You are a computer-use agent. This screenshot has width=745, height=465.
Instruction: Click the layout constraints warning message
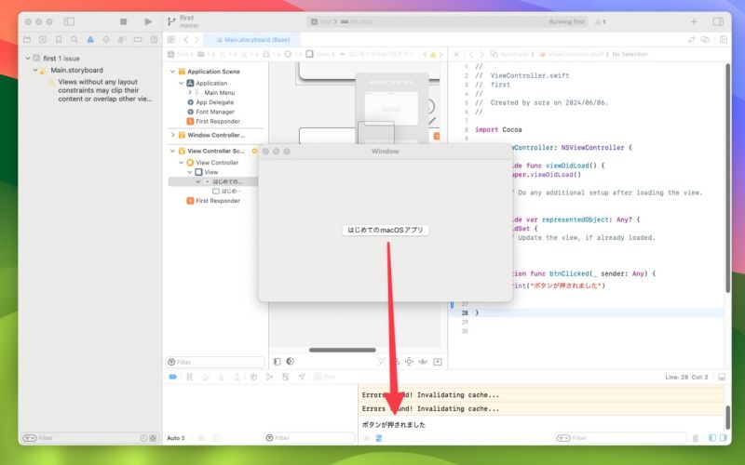click(105, 90)
